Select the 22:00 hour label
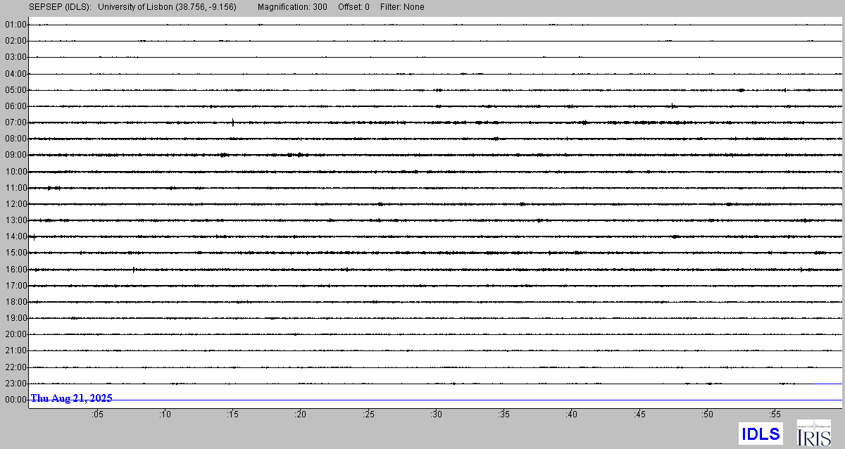 pyautogui.click(x=15, y=367)
